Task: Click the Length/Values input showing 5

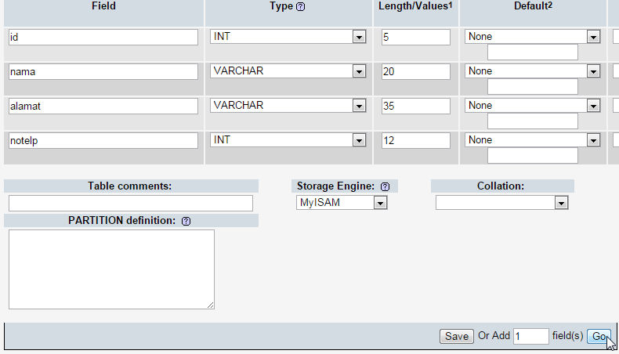Action: (416, 37)
